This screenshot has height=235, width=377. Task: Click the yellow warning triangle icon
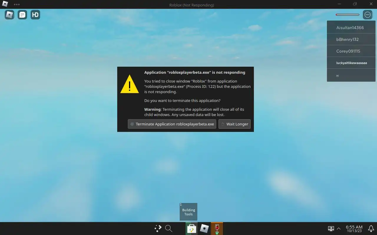tap(130, 84)
